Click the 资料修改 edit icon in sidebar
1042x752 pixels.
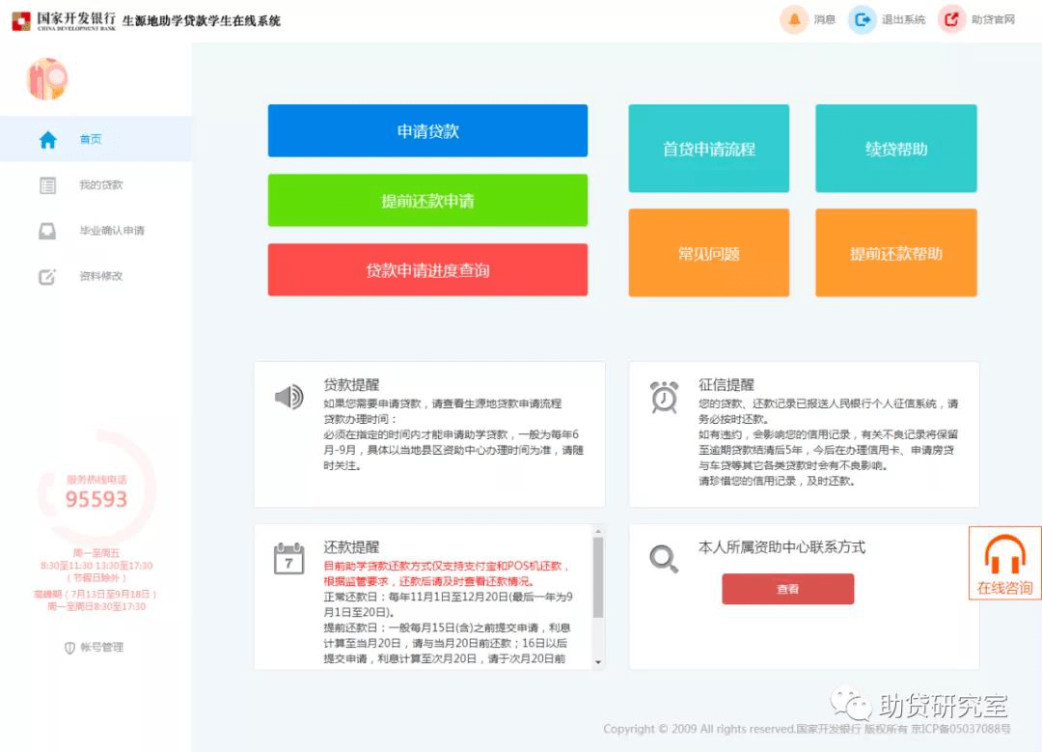tap(47, 277)
